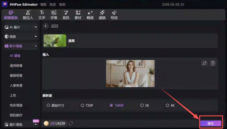Collapse the 影片增強 section arrow
227x129 pixels.
[36, 46]
